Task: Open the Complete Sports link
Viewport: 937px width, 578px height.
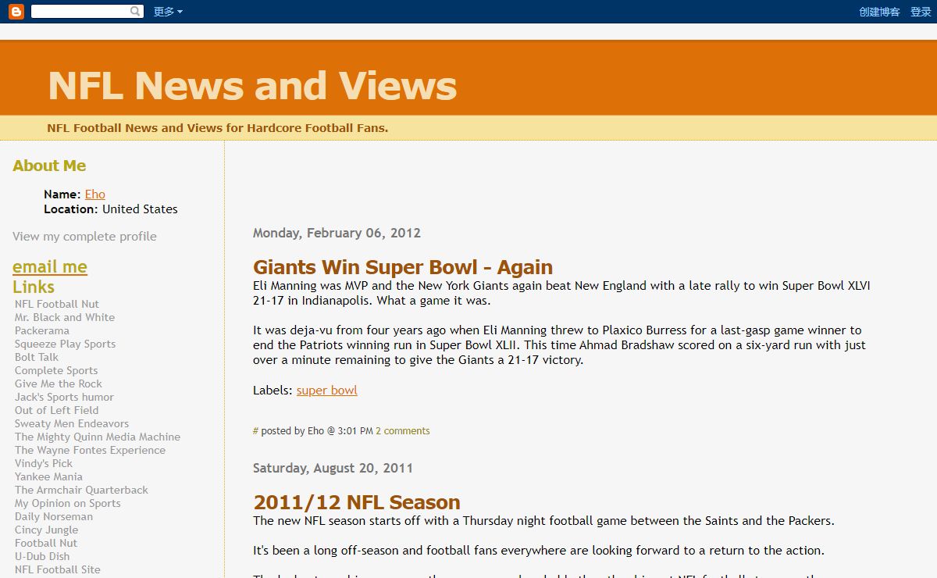Action: coord(56,370)
